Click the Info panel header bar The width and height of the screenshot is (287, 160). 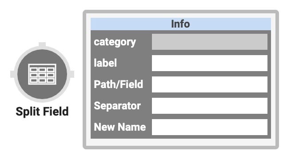(181, 24)
